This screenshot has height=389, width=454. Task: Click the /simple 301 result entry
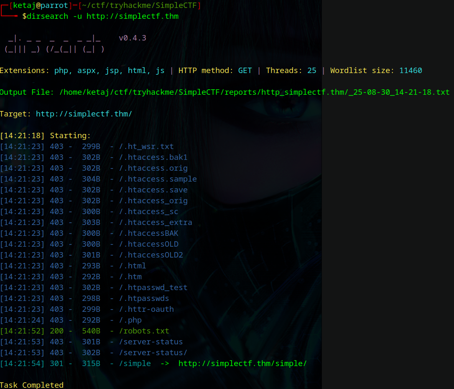point(135,364)
